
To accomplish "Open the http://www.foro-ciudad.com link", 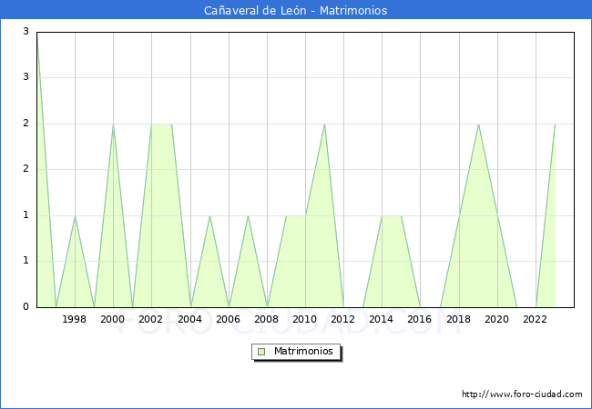I will pos(522,394).
